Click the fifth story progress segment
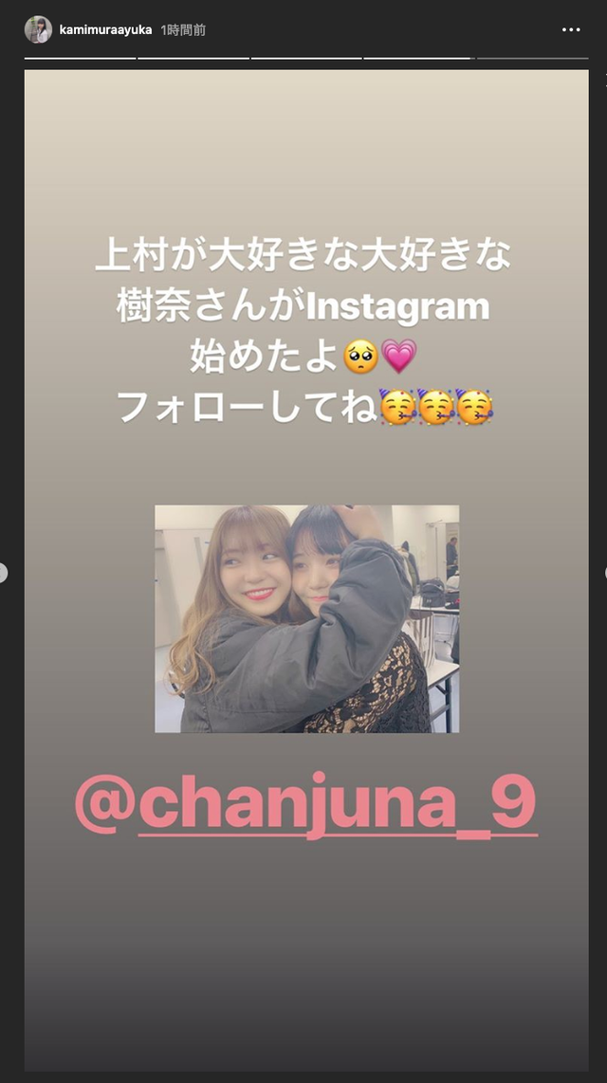The height and width of the screenshot is (1083, 607). coord(532,59)
